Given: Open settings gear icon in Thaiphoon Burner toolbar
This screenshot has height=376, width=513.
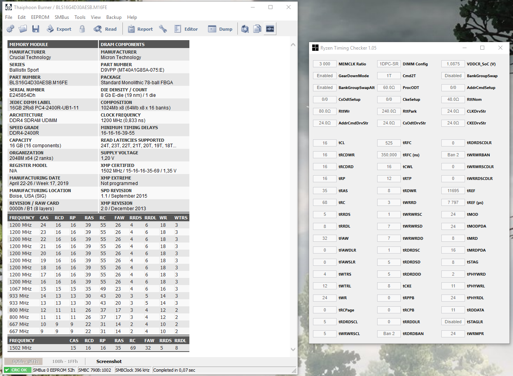Looking at the screenshot, I should pyautogui.click(x=10, y=29).
